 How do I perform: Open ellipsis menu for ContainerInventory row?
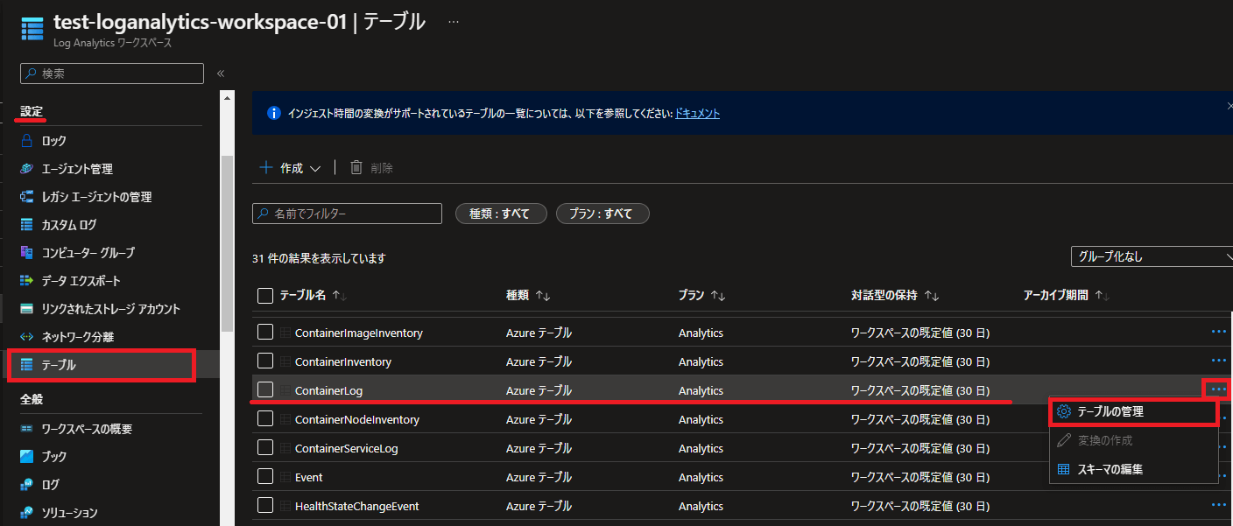[x=1219, y=361]
